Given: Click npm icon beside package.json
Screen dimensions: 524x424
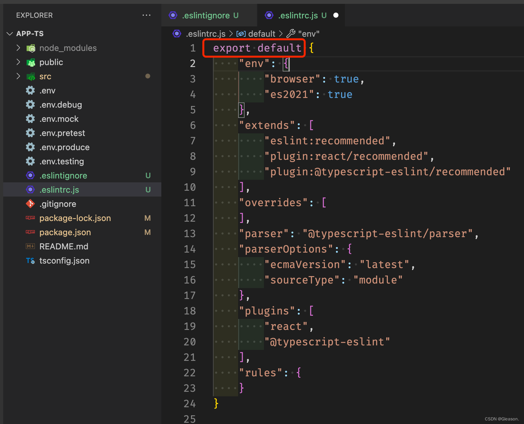Looking at the screenshot, I should [30, 232].
